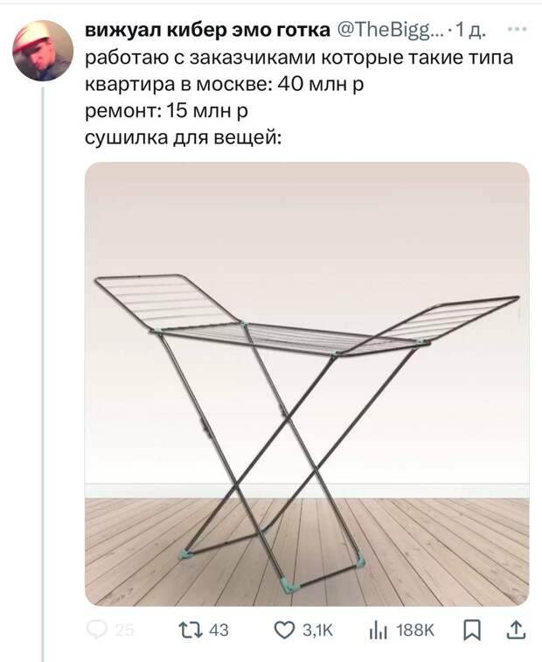
Task: Tap the share upload arrow icon
Action: (516, 630)
